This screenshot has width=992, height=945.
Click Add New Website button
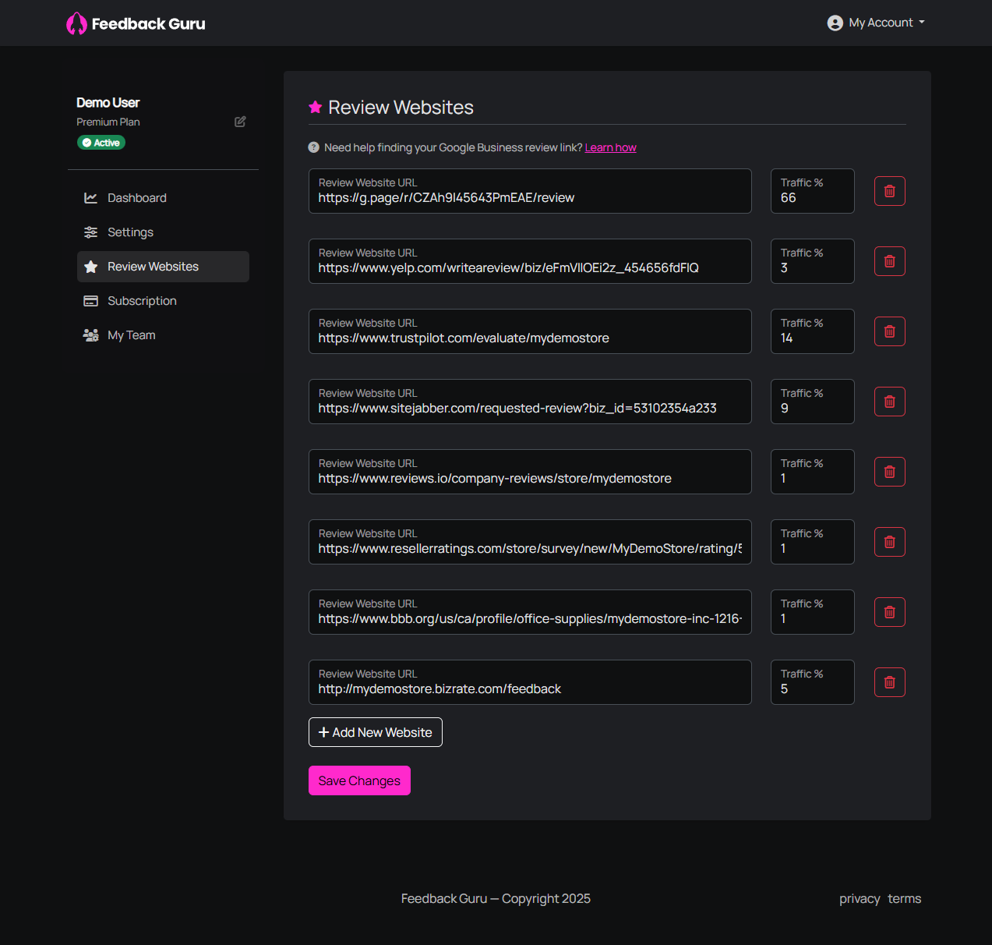click(x=376, y=732)
